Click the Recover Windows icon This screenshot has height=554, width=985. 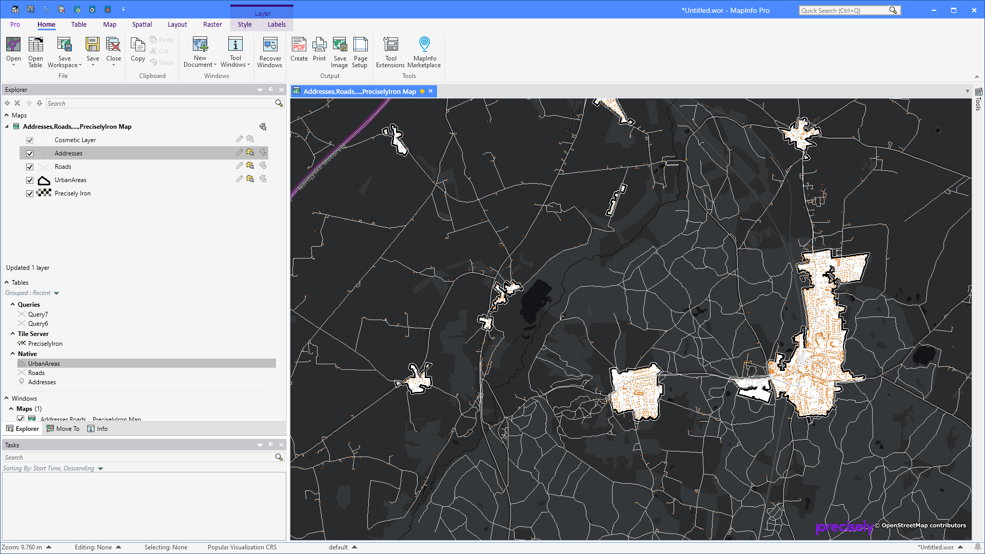pyautogui.click(x=270, y=51)
